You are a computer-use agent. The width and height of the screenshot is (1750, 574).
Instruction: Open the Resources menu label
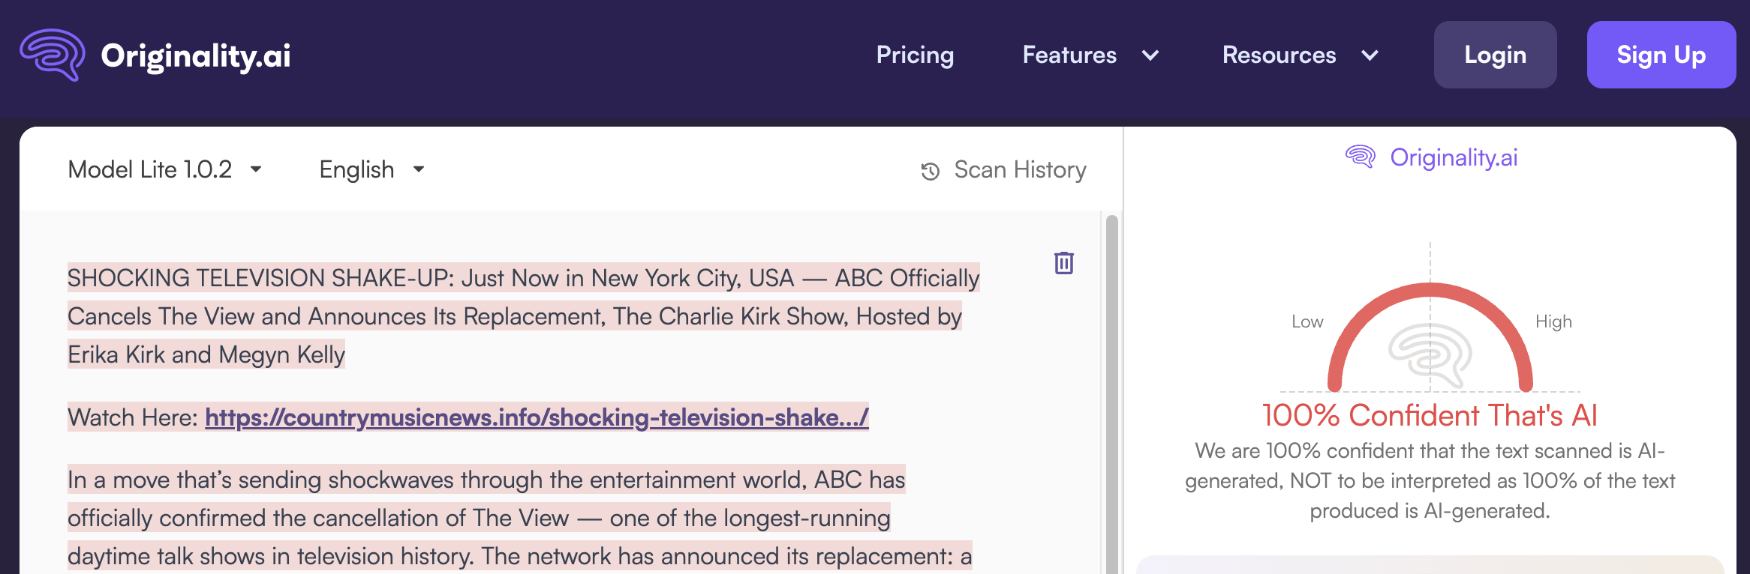(x=1279, y=55)
